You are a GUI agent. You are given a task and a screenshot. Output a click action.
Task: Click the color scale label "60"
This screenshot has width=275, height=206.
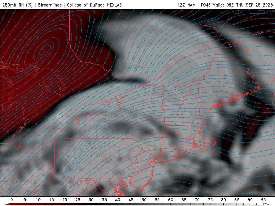pos(170,200)
